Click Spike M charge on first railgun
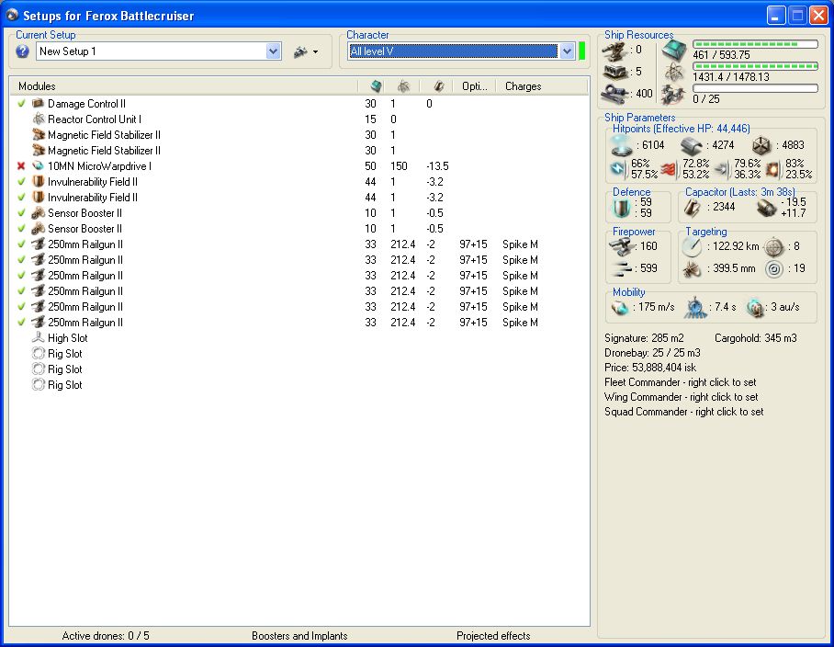Screen dimensions: 834x647 click(x=520, y=244)
